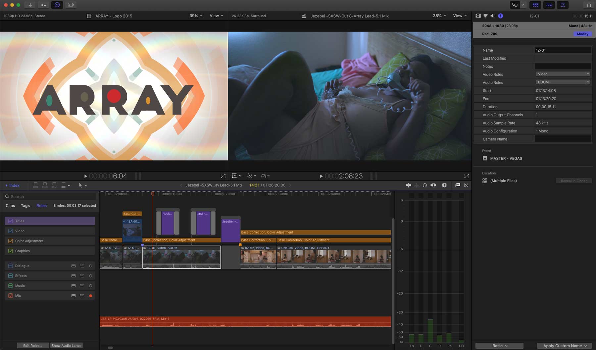Uncheck the Video role checkbox
The image size is (596, 350).
11,231
